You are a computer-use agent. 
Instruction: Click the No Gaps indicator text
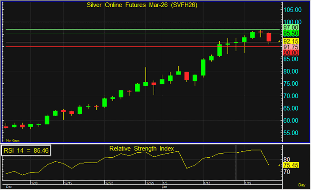click(x=9, y=140)
